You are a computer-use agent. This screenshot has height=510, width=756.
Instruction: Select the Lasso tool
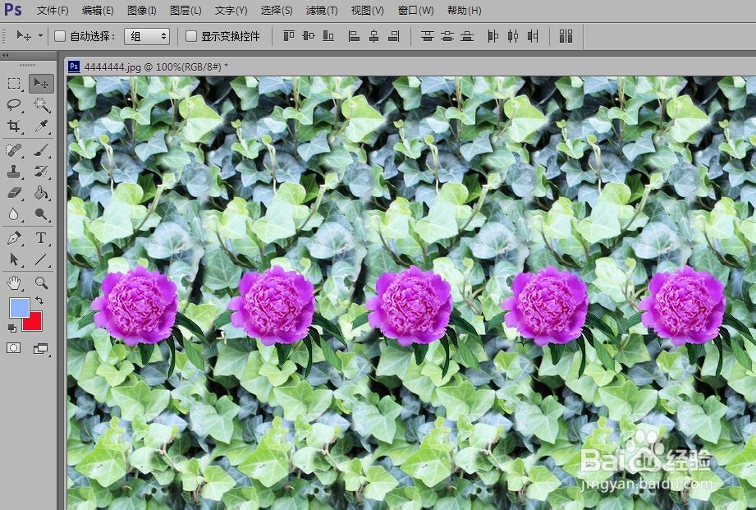pyautogui.click(x=14, y=104)
